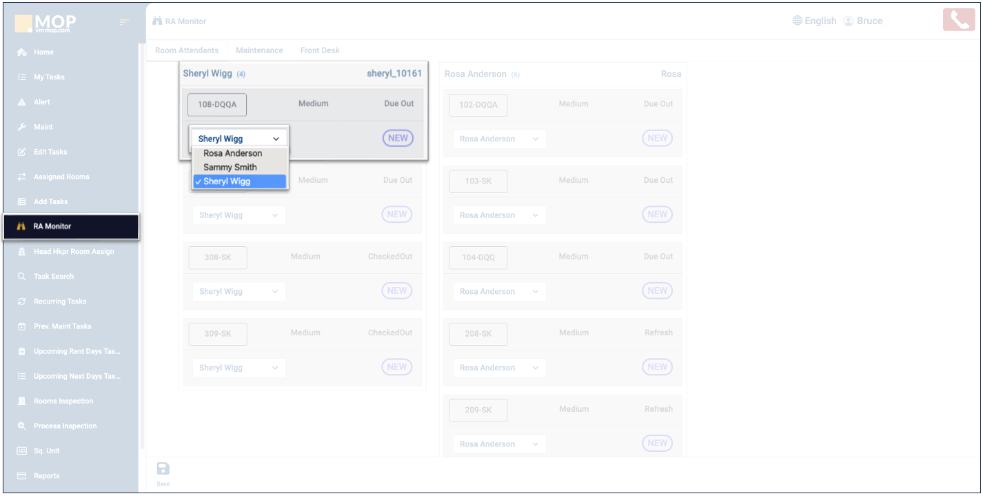Click the Home icon in sidebar
Viewport: 983px width, 496px height.
[x=21, y=52]
